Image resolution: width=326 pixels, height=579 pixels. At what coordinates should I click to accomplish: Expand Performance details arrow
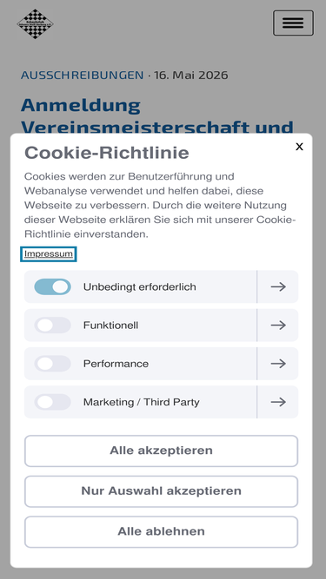click(x=278, y=364)
